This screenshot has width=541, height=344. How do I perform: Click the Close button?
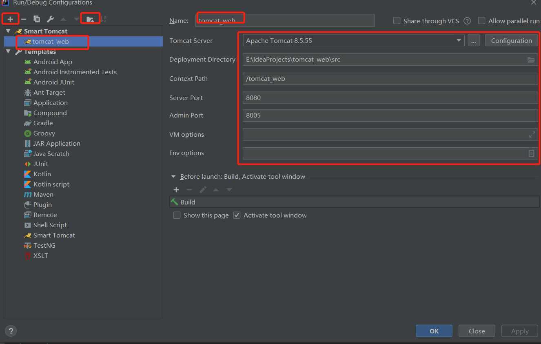(477, 331)
